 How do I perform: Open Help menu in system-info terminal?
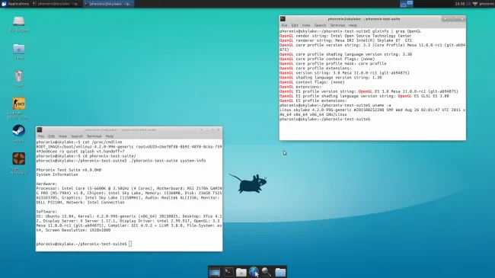pos(109,136)
